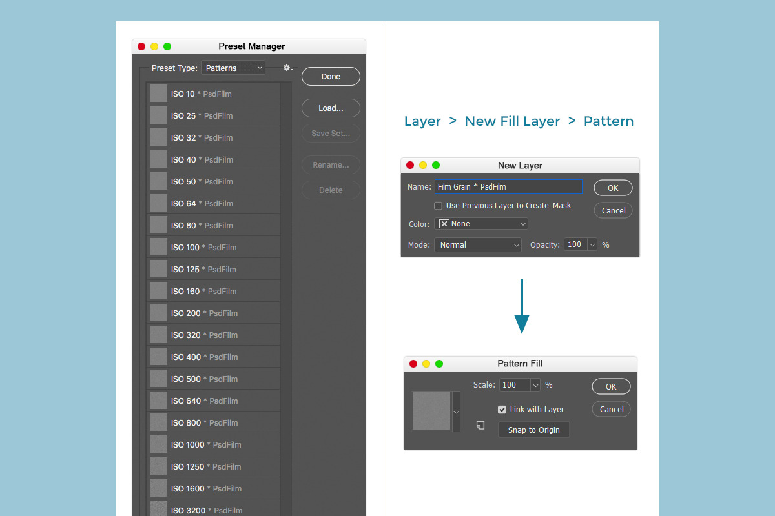The width and height of the screenshot is (775, 516).
Task: Click the ISO 640 * PsdFilm row text
Action: click(204, 401)
